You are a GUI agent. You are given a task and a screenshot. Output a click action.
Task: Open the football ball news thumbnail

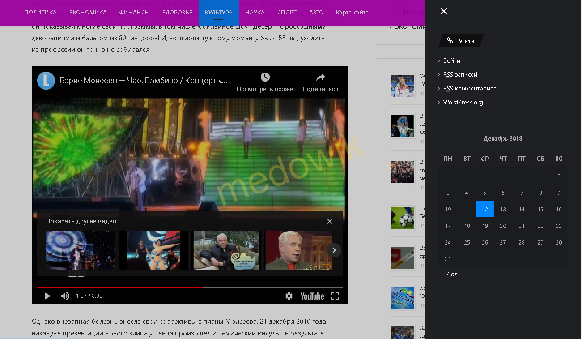pyautogui.click(x=403, y=218)
